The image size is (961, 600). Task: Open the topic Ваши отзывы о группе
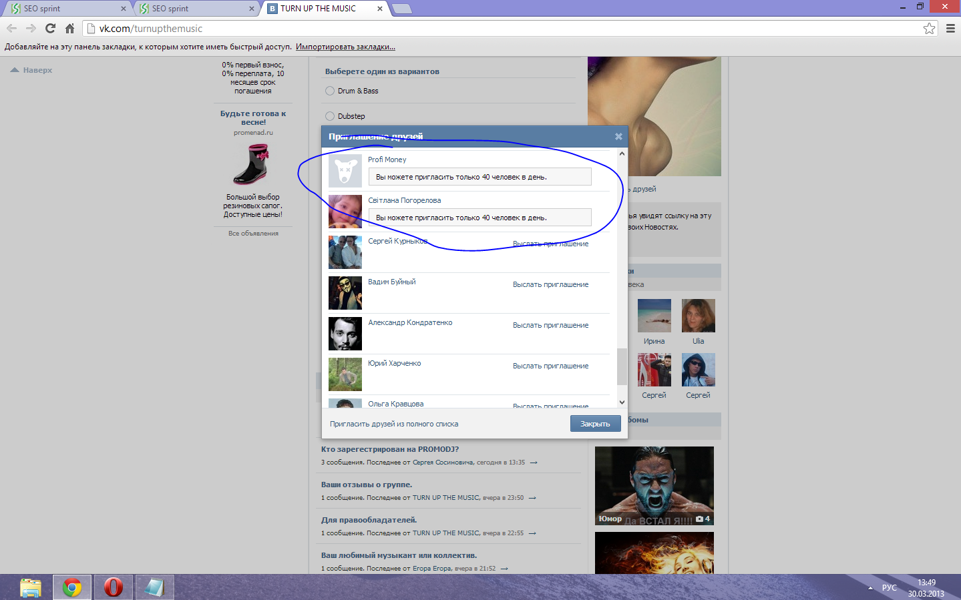367,485
